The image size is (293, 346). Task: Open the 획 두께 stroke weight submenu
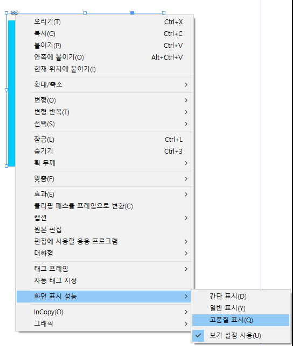pos(104,163)
